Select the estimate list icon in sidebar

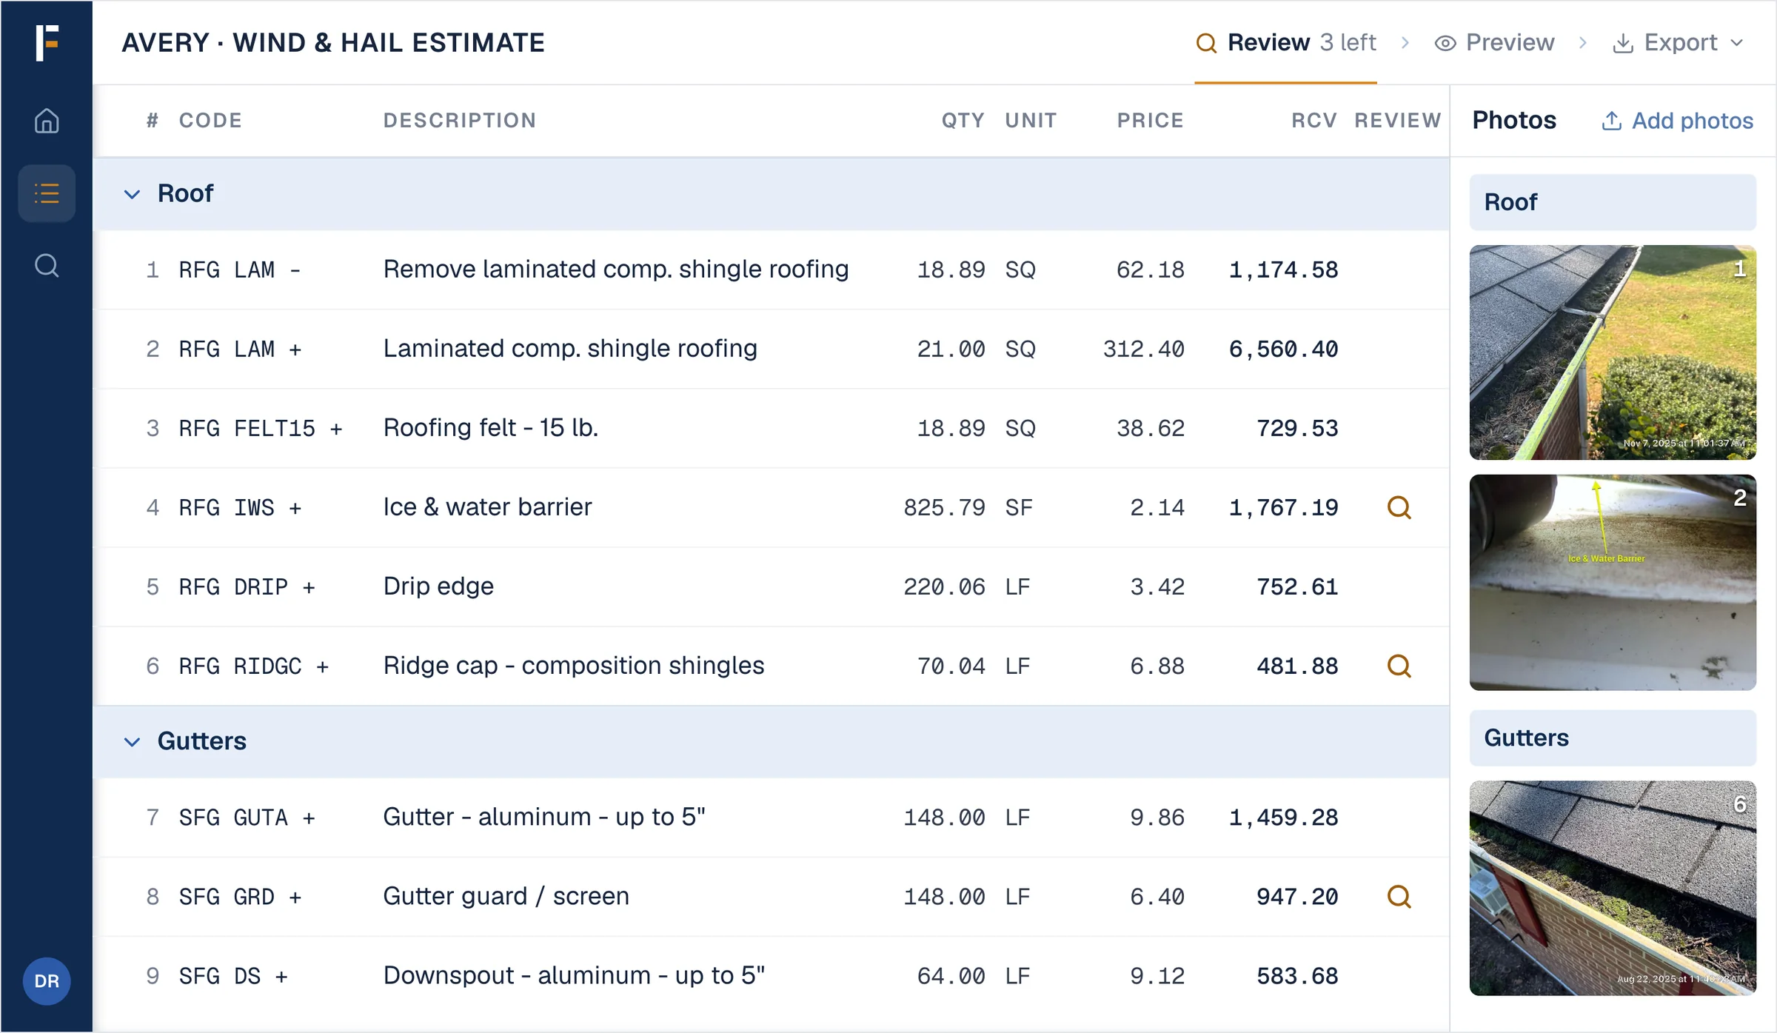point(47,194)
